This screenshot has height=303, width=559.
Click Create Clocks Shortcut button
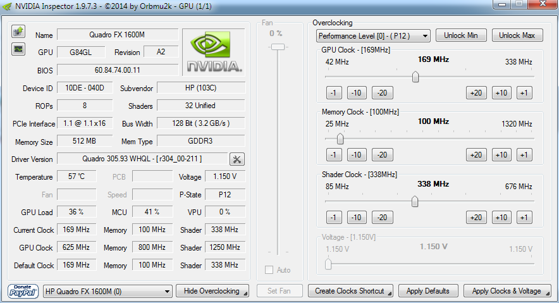[350, 291]
